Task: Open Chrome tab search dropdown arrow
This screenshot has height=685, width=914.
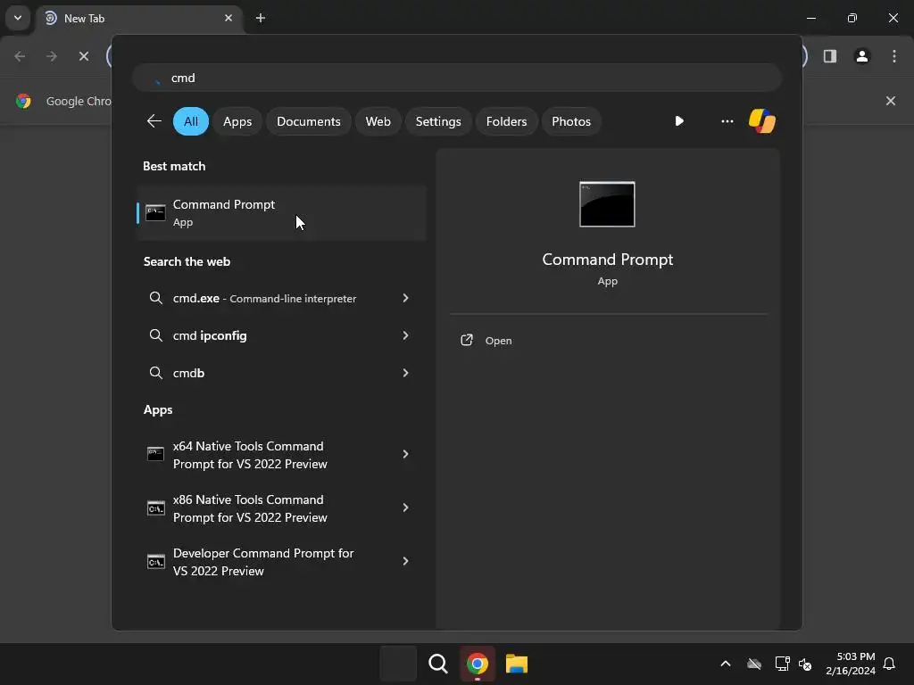Action: [18, 18]
